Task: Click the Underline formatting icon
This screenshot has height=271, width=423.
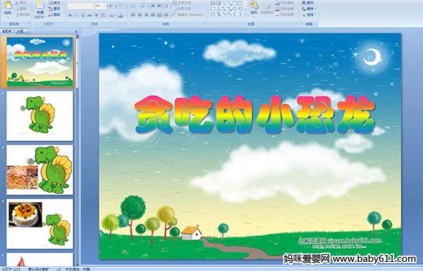Action: [x=82, y=15]
